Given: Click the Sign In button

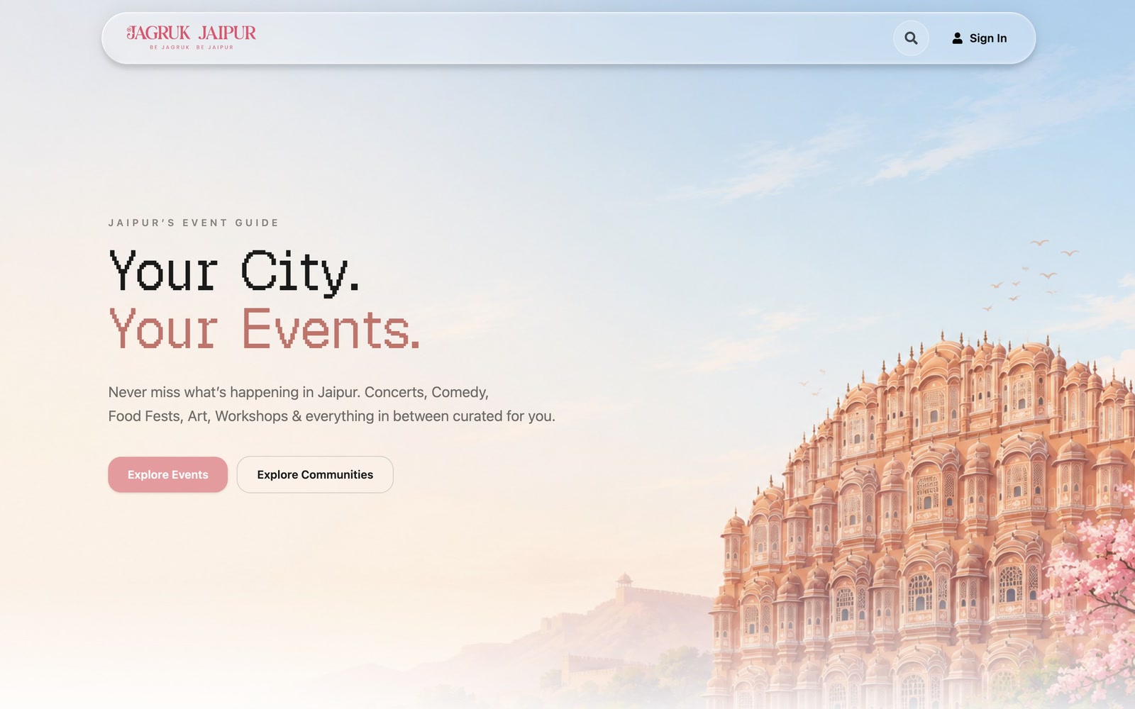Looking at the screenshot, I should (979, 38).
